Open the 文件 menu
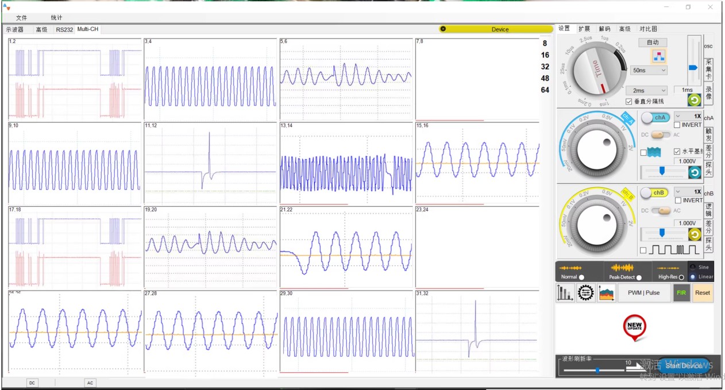The image size is (725, 390). pos(21,18)
